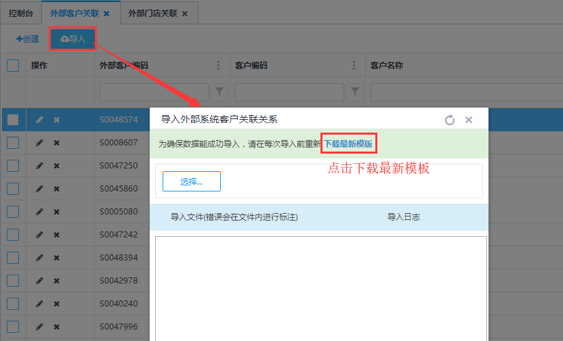Click edit pencil for row S0045860
The width and height of the screenshot is (563, 341).
pyautogui.click(x=39, y=189)
